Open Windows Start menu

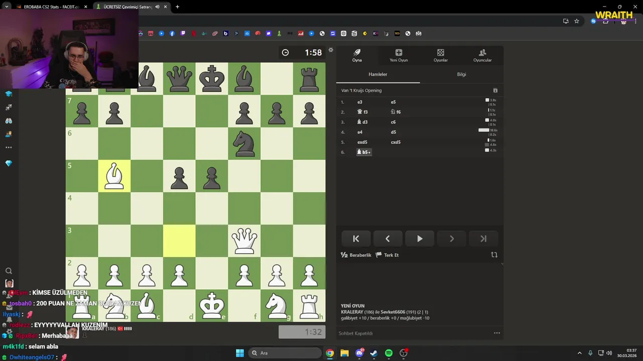click(240, 353)
